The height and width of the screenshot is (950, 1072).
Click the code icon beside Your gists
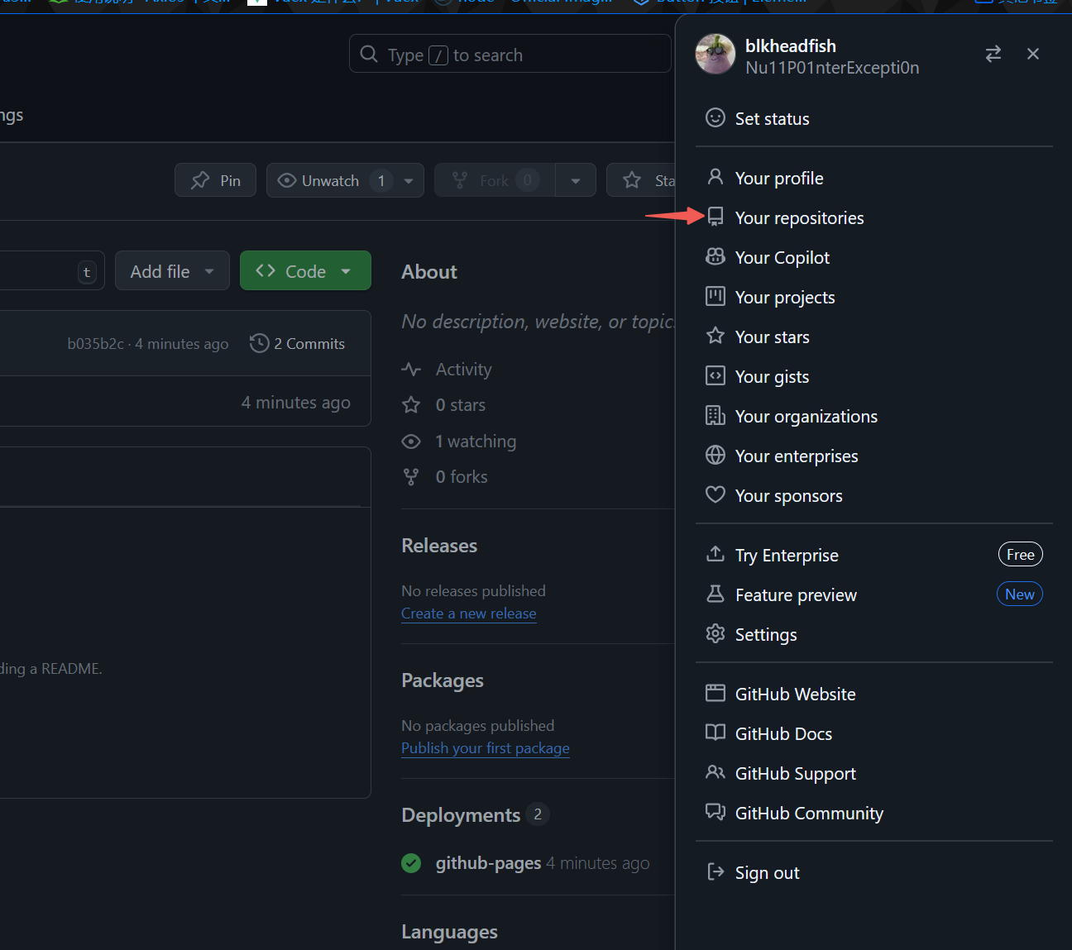(x=715, y=376)
